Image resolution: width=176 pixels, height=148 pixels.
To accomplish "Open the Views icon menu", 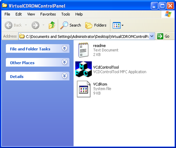I will pos(117,25).
